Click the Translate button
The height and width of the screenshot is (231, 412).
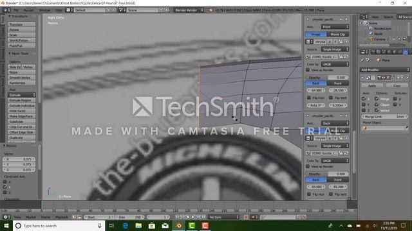(22, 24)
